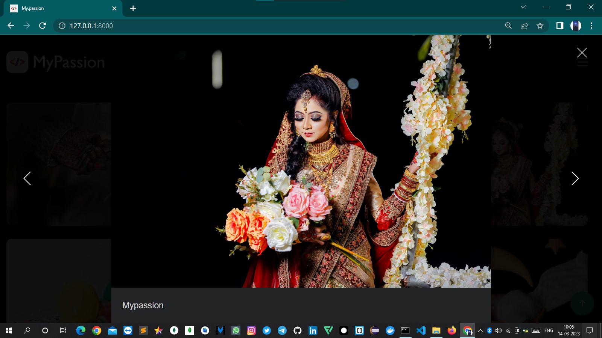602x338 pixels.
Task: View site information icon
Action: 62,26
